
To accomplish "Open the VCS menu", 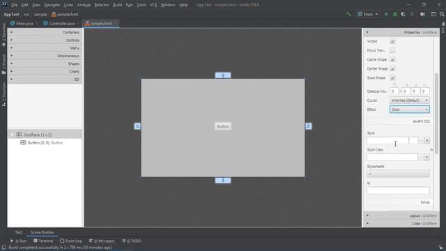I will [153, 5].
